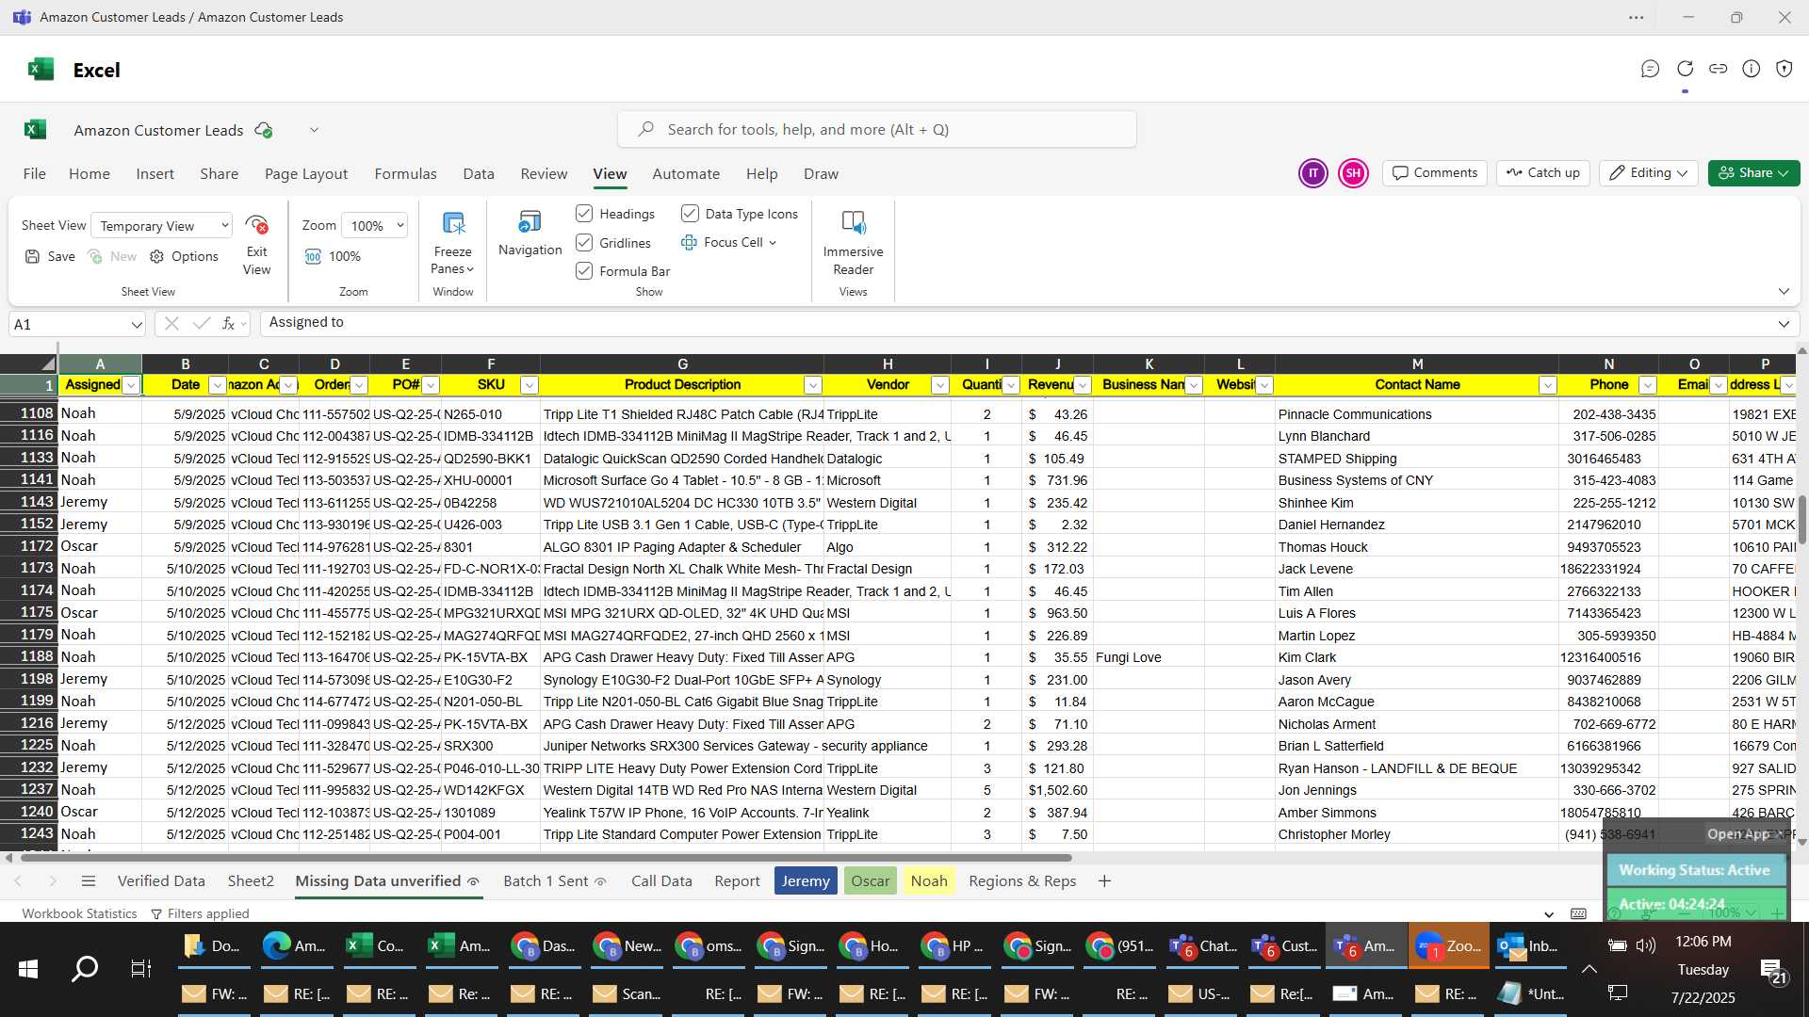Click the Exit View icon
This screenshot has height=1017, width=1809.
[x=256, y=225]
